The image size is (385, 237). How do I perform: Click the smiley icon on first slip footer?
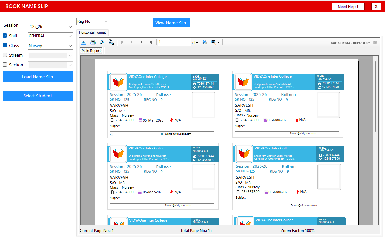(x=112, y=134)
